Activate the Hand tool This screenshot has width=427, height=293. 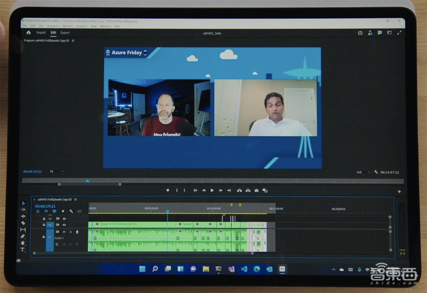click(23, 243)
